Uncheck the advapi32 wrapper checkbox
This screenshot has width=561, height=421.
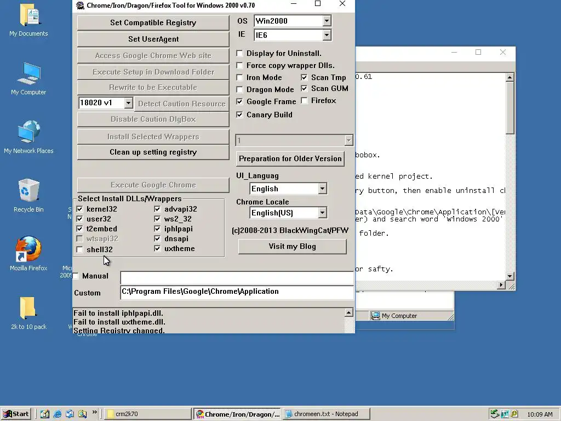pos(157,209)
